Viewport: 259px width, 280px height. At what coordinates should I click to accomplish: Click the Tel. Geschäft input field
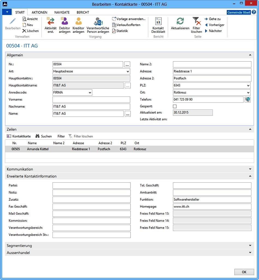point(212,186)
